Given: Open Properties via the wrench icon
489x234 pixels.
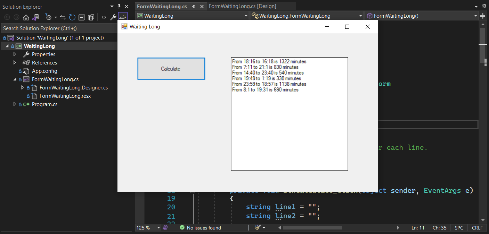Looking at the screenshot, I should 113,17.
